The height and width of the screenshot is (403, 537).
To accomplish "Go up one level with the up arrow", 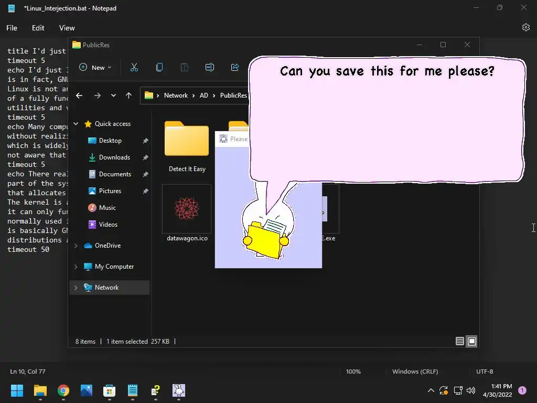I will pos(128,96).
